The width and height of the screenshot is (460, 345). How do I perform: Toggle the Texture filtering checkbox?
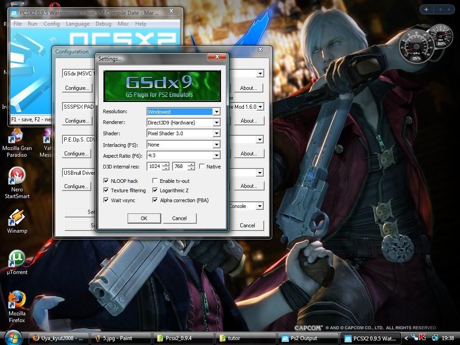coord(106,190)
